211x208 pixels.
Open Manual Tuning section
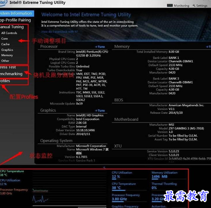[x=12, y=27]
